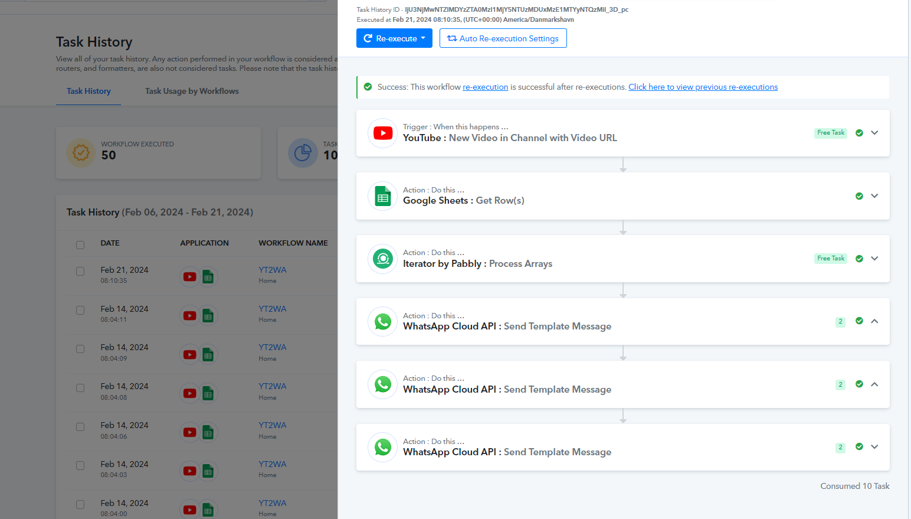Switch to Task Usage by Workflows tab
The height and width of the screenshot is (519, 911).
point(192,91)
